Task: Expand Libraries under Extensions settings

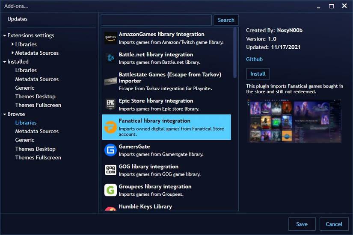Action: coord(12,44)
